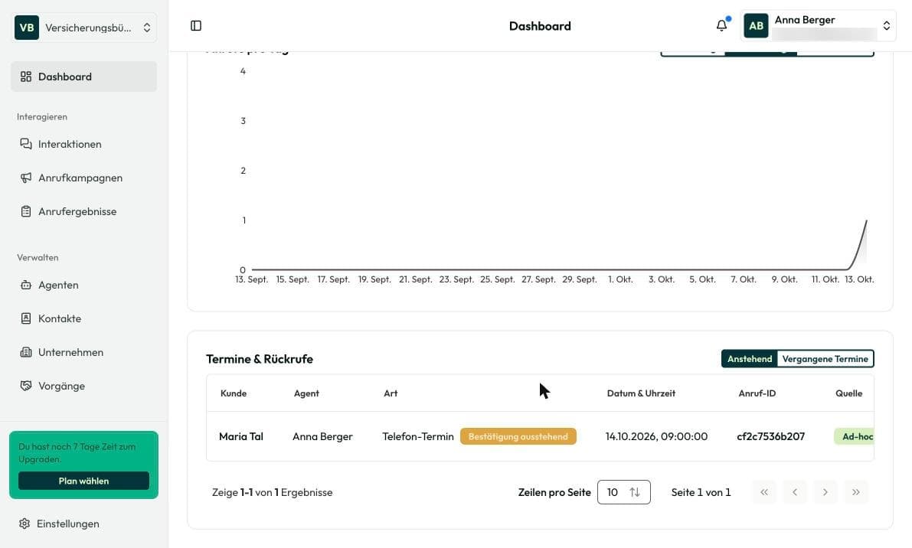The width and height of the screenshot is (912, 548).
Task: Expand the Versicherungsbü… workspace switcher
Action: tap(83, 28)
